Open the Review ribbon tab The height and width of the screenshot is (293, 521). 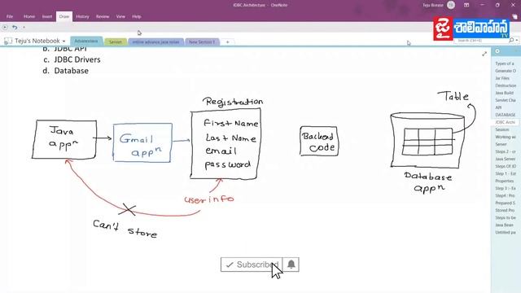point(103,16)
